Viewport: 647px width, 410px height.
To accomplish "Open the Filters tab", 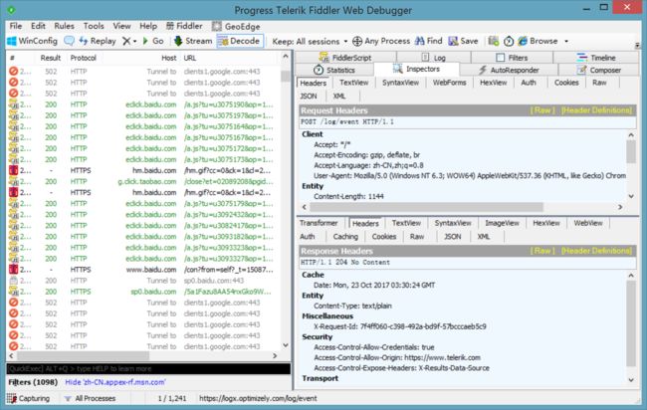I will [x=512, y=58].
